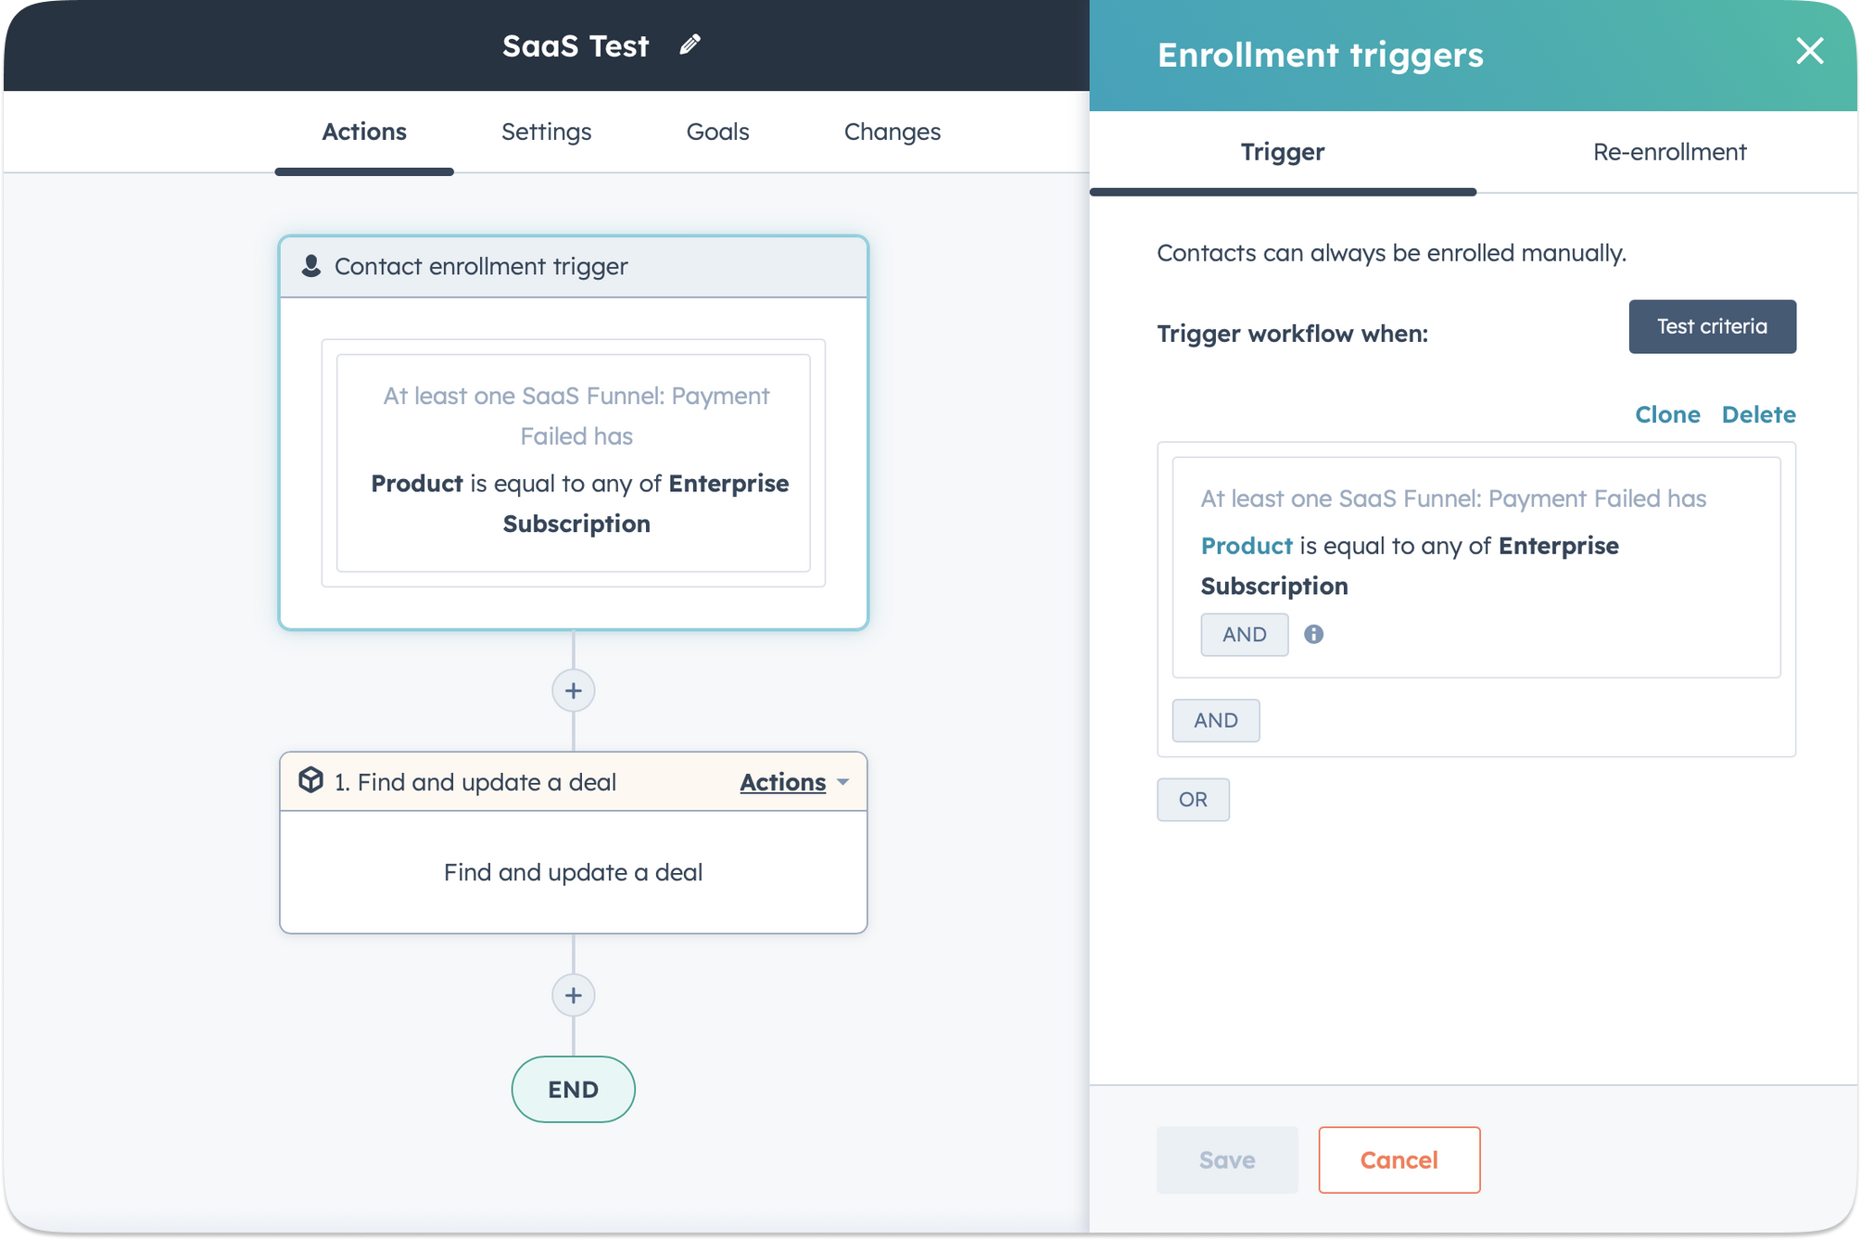Screen dimensions: 1861x1240
Task: Click the AND expander below trigger group
Action: point(1213,720)
